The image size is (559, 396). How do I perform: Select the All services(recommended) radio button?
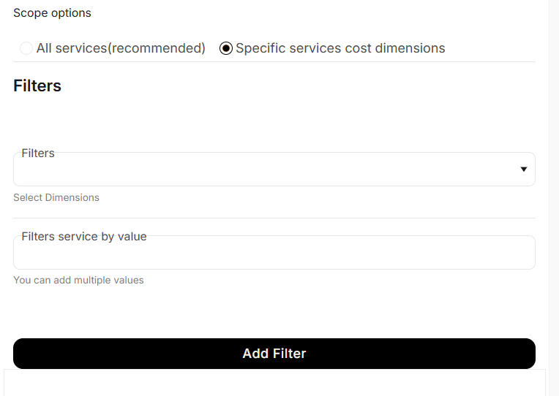click(26, 48)
